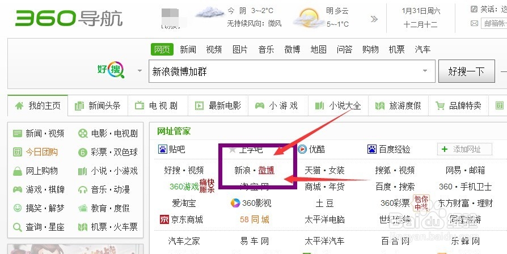Open the 新闻头条 tab
The image size is (507, 254).
[x=98, y=105]
